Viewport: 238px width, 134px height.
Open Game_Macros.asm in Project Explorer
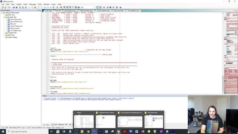click(x=16, y=19)
